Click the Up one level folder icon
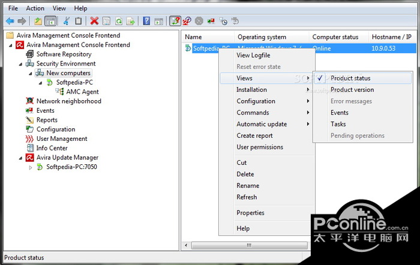The height and width of the screenshot is (265, 420). click(38, 21)
